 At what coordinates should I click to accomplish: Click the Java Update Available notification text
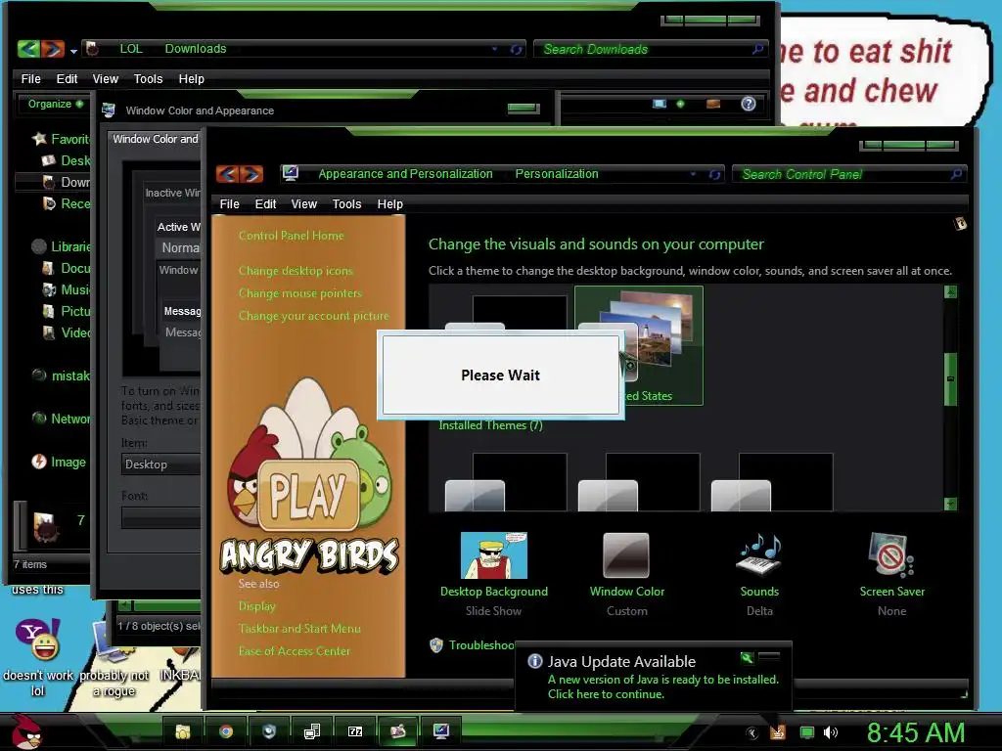(x=621, y=662)
